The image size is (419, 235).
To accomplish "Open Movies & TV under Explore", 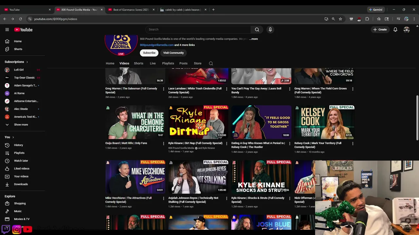I will pos(22,219).
